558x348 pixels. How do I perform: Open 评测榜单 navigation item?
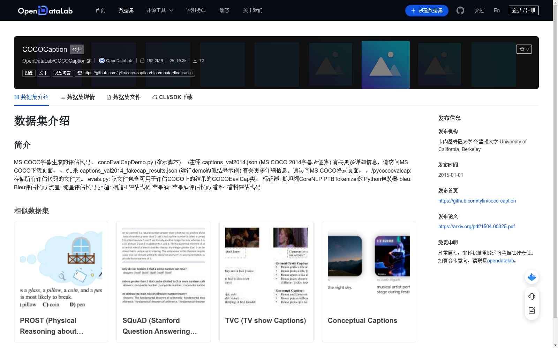coord(196,10)
